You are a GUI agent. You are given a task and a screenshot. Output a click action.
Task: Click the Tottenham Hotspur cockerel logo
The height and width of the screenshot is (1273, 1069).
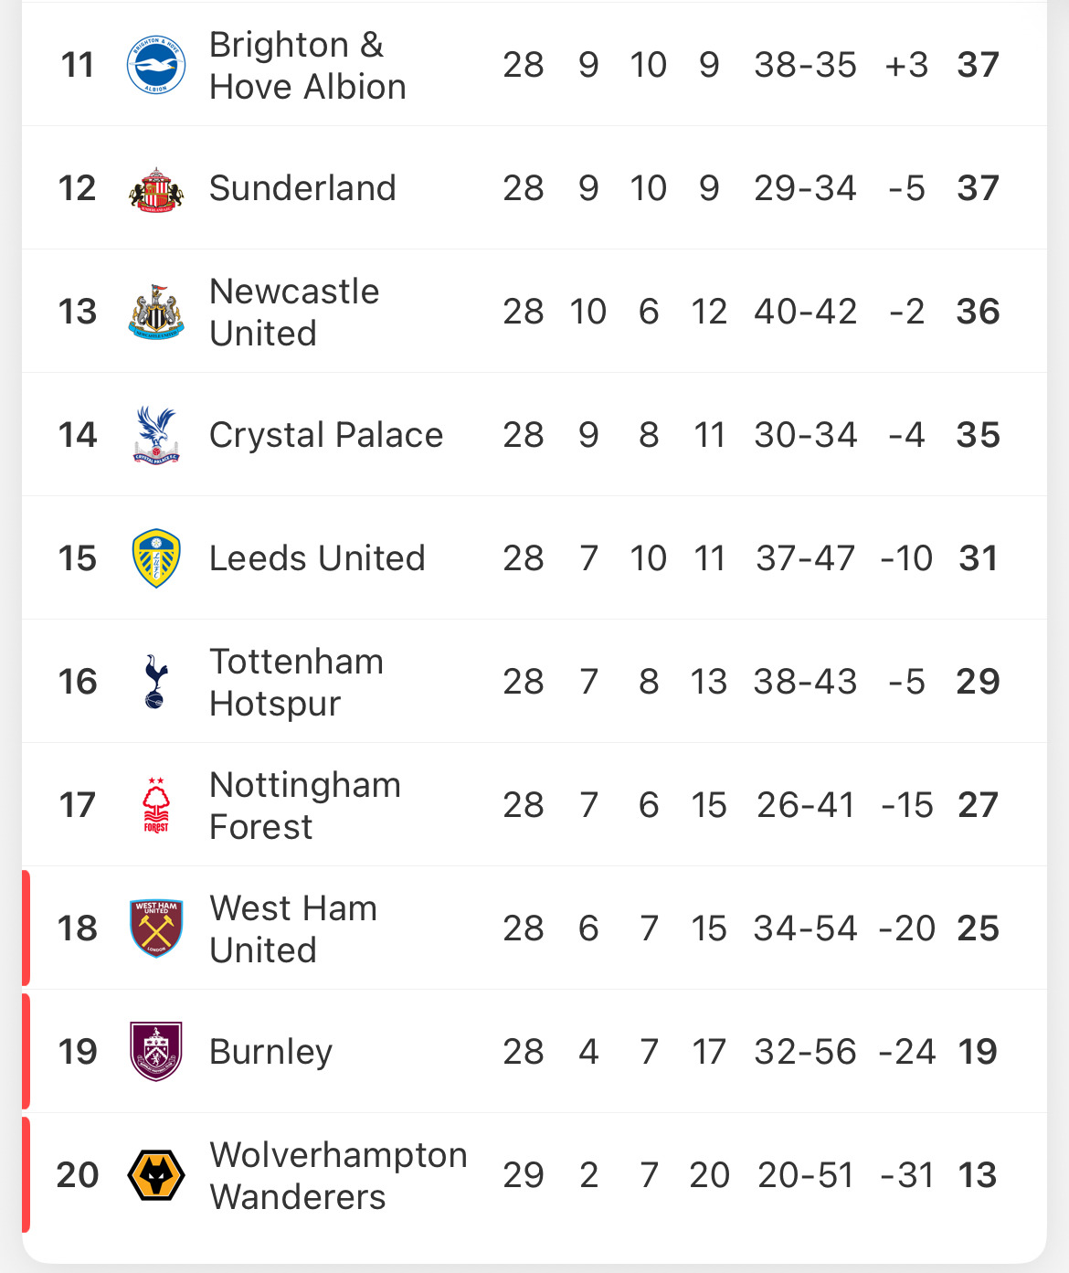156,682
